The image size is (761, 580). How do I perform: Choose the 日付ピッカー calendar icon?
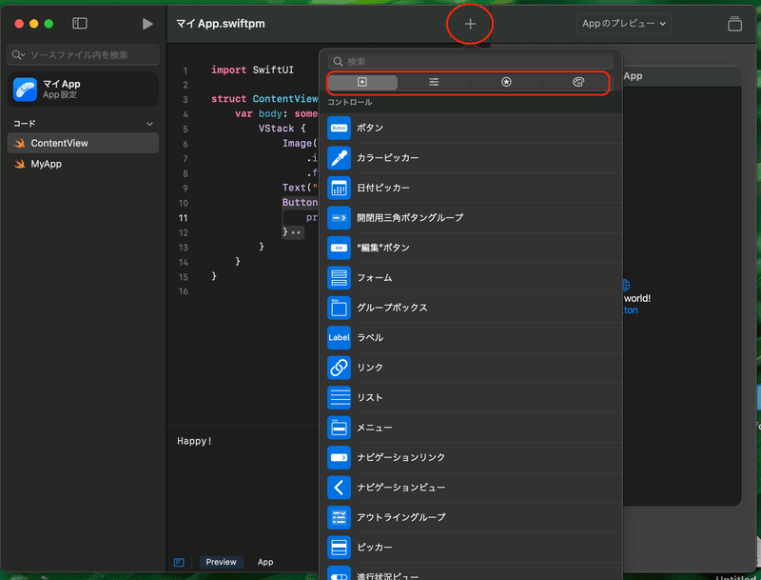coord(339,188)
